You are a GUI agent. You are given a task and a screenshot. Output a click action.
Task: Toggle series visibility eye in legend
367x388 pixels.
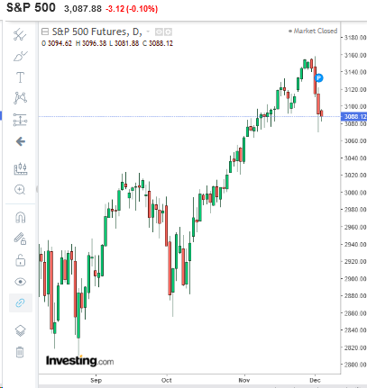click(159, 32)
